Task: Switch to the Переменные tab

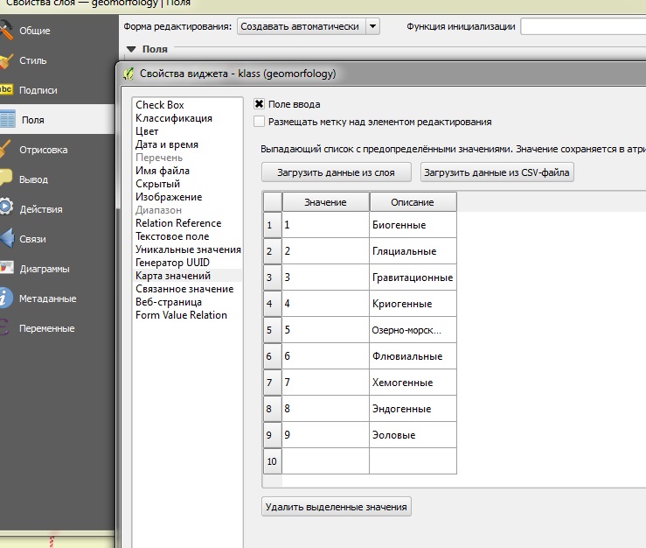Action: pos(48,328)
